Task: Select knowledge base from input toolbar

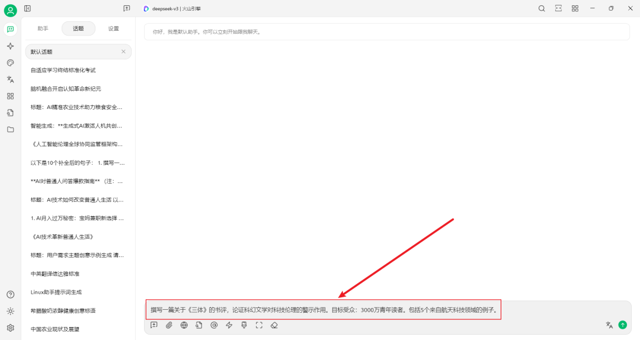Action: click(199, 325)
